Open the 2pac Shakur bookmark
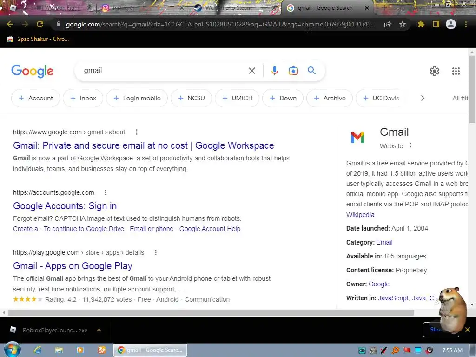476x357 pixels. [38, 39]
